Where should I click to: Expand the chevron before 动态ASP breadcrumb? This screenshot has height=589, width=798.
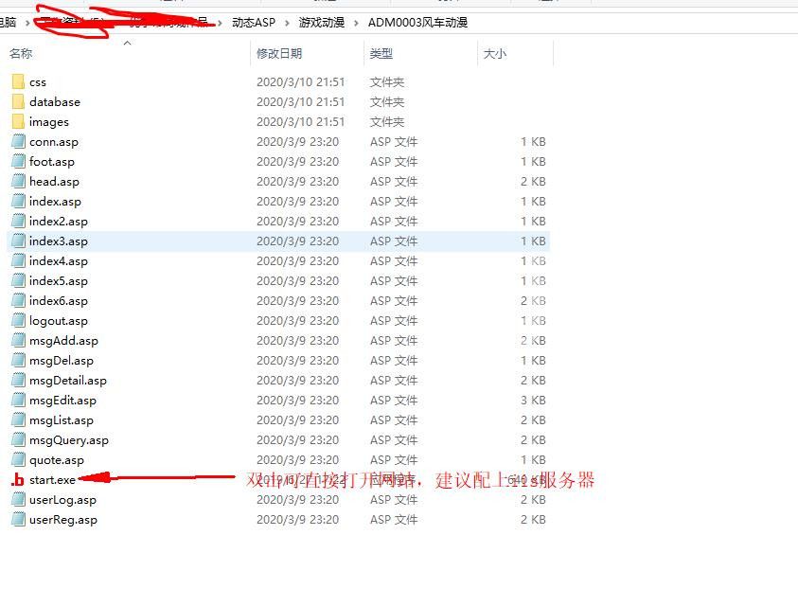(x=222, y=22)
